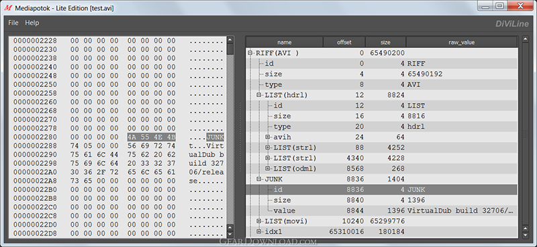
Task: Click the hex view scroll up arrow
Action: [x=230, y=40]
